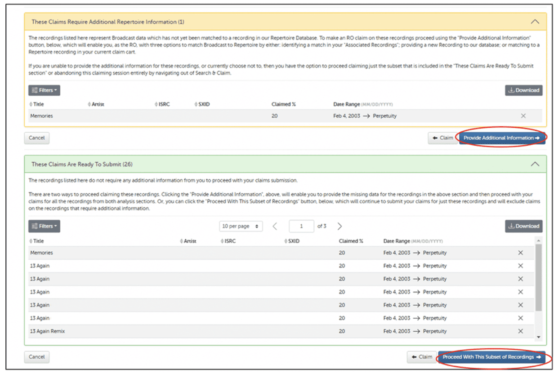Sort Additional Repertoire Information table by Artist

(96, 104)
